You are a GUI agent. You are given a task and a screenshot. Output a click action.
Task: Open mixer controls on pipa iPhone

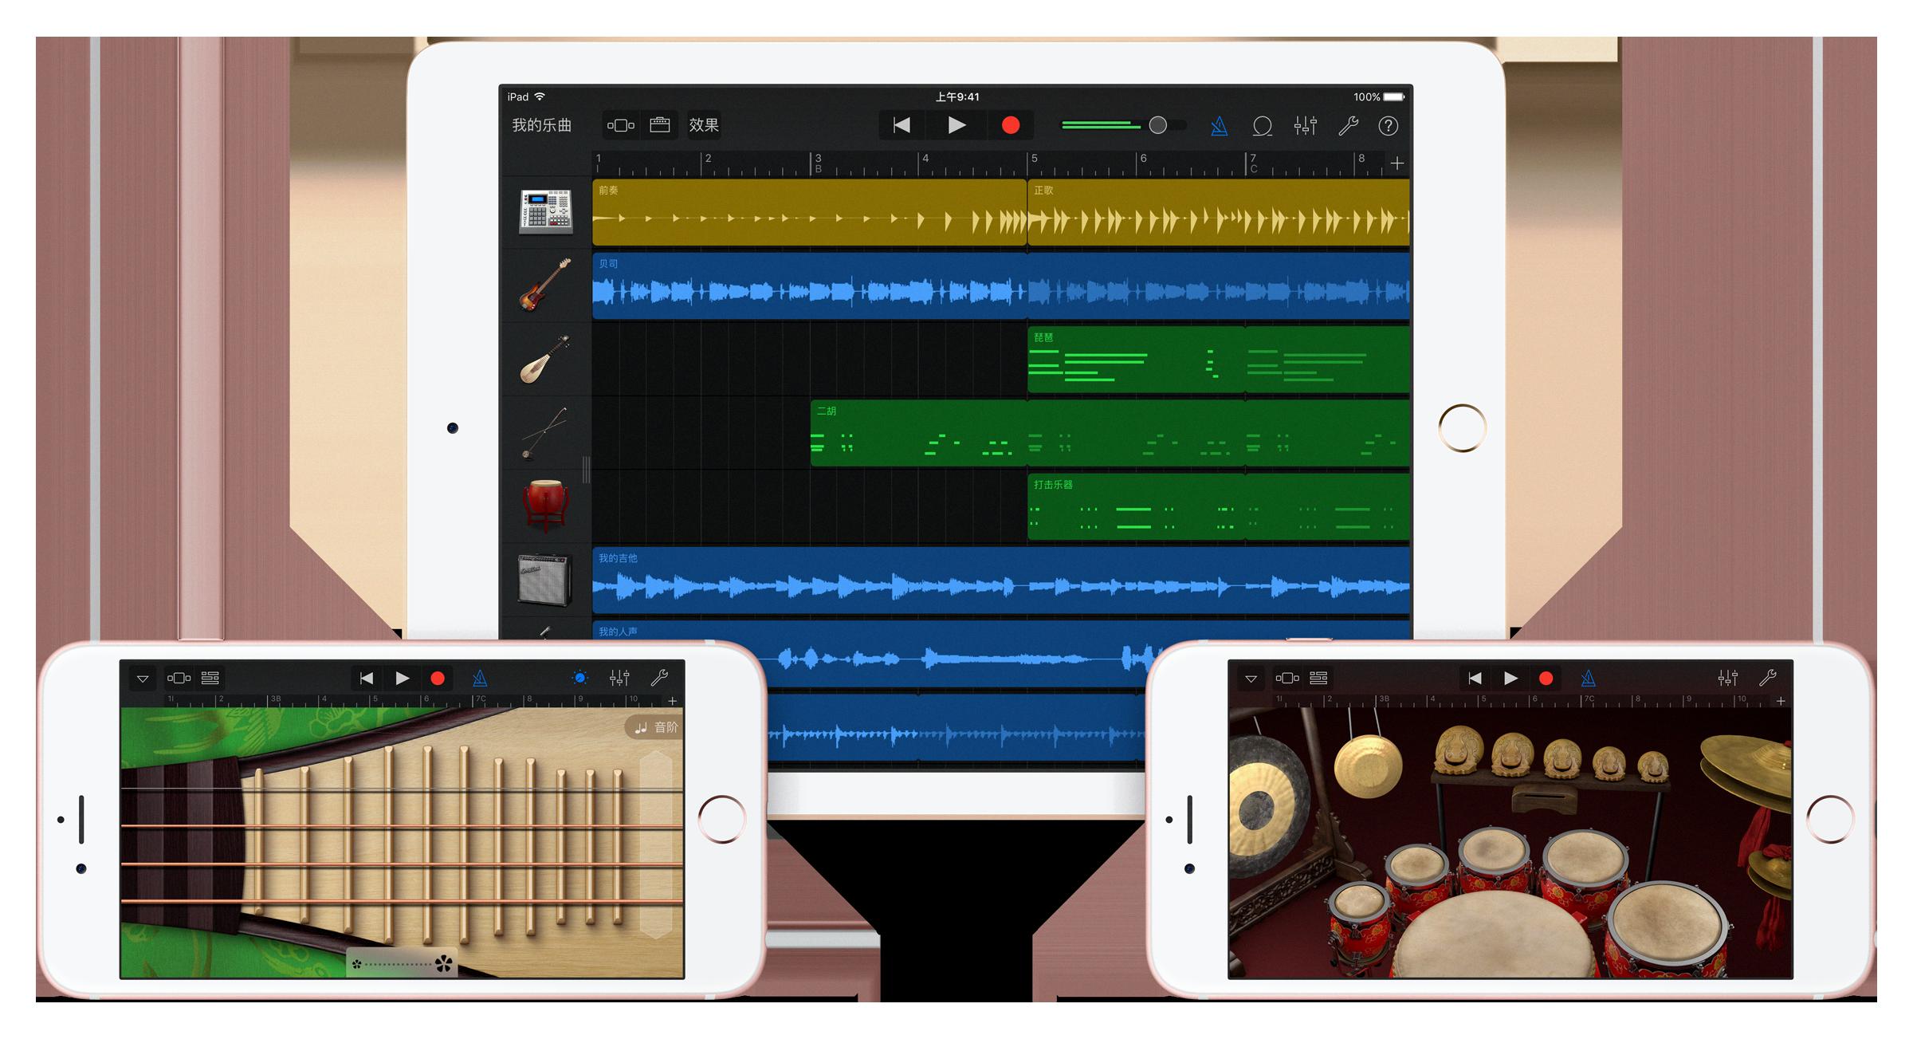[619, 679]
